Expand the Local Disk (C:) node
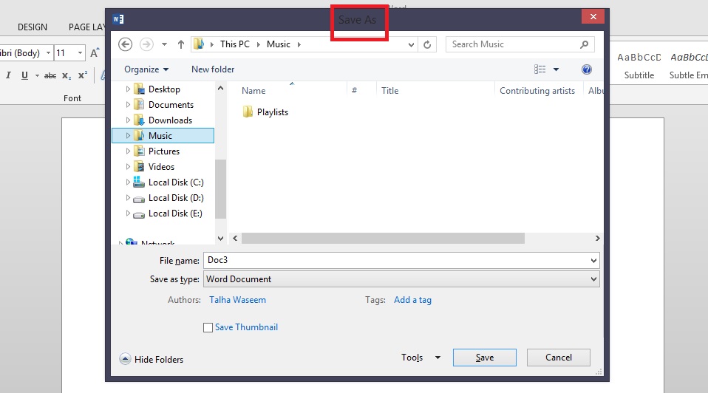 tap(128, 182)
